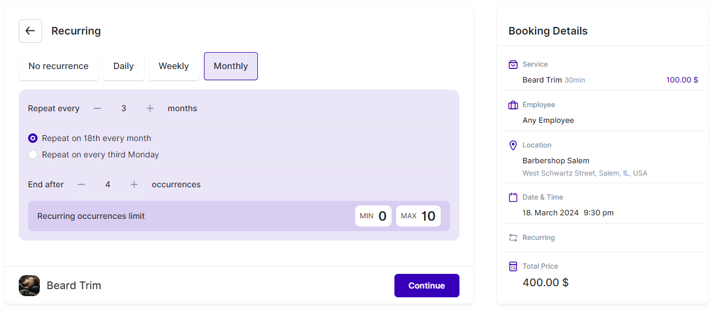Screen dimensions: 715x309
Task: Click the back arrow button
Action: click(30, 31)
